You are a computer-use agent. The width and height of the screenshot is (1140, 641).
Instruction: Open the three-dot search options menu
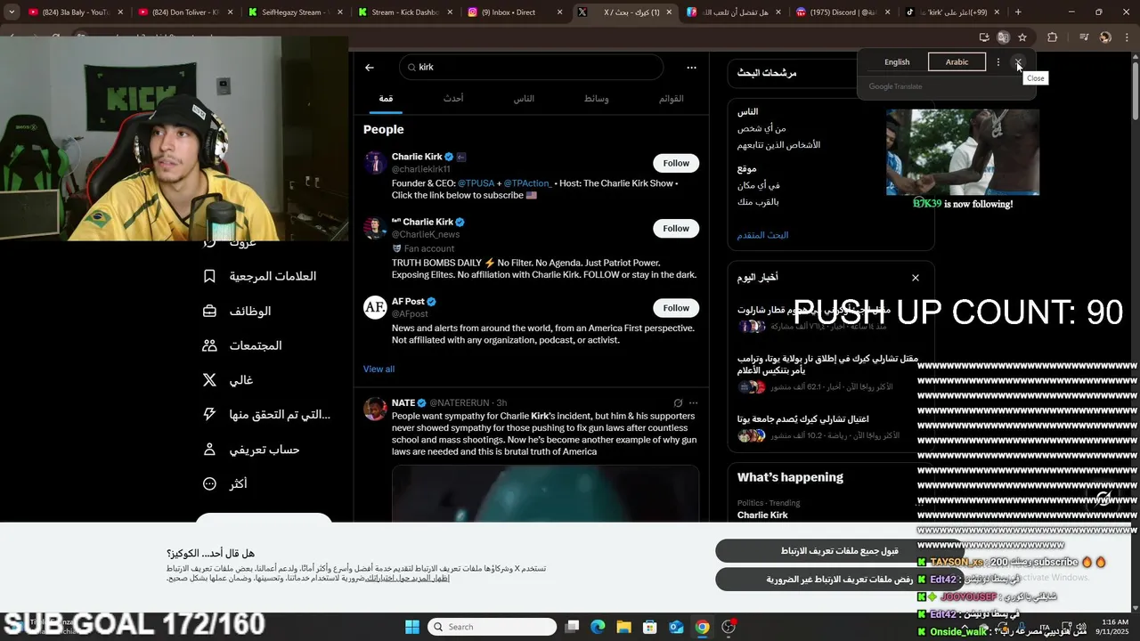(x=691, y=68)
